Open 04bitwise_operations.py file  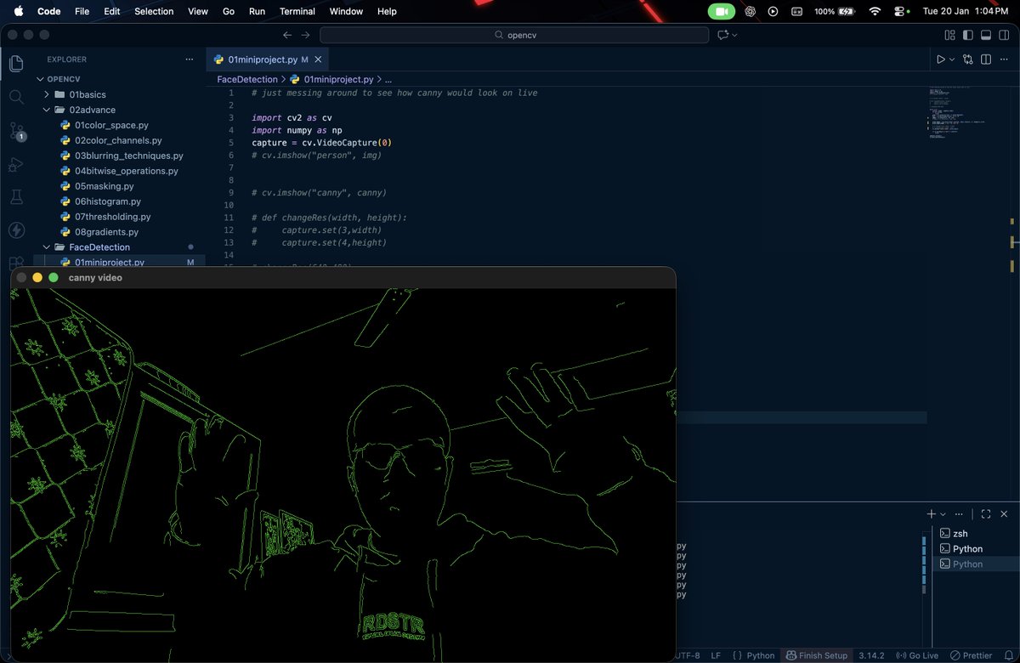[126, 171]
